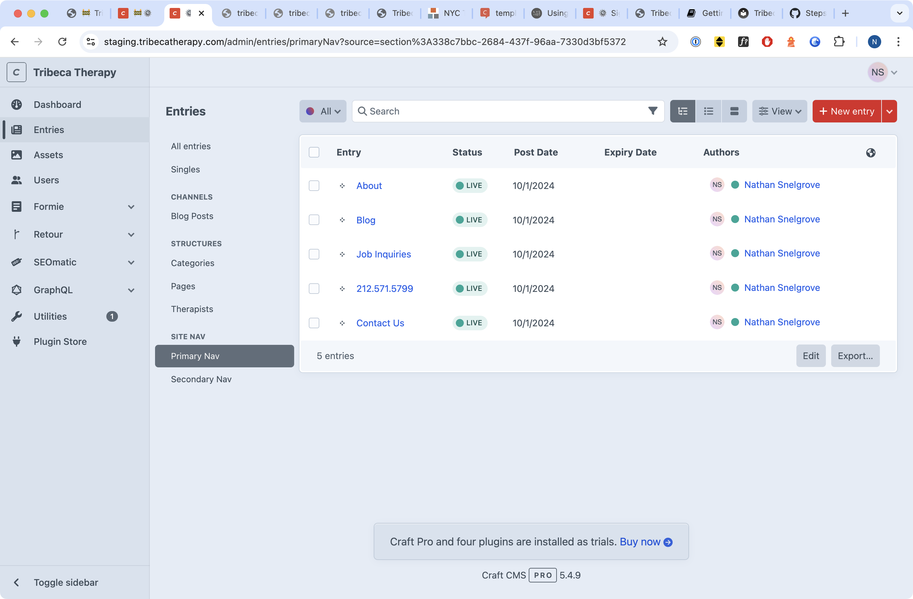The height and width of the screenshot is (599, 913).
Task: Click the move handle for Blog row
Action: (342, 220)
